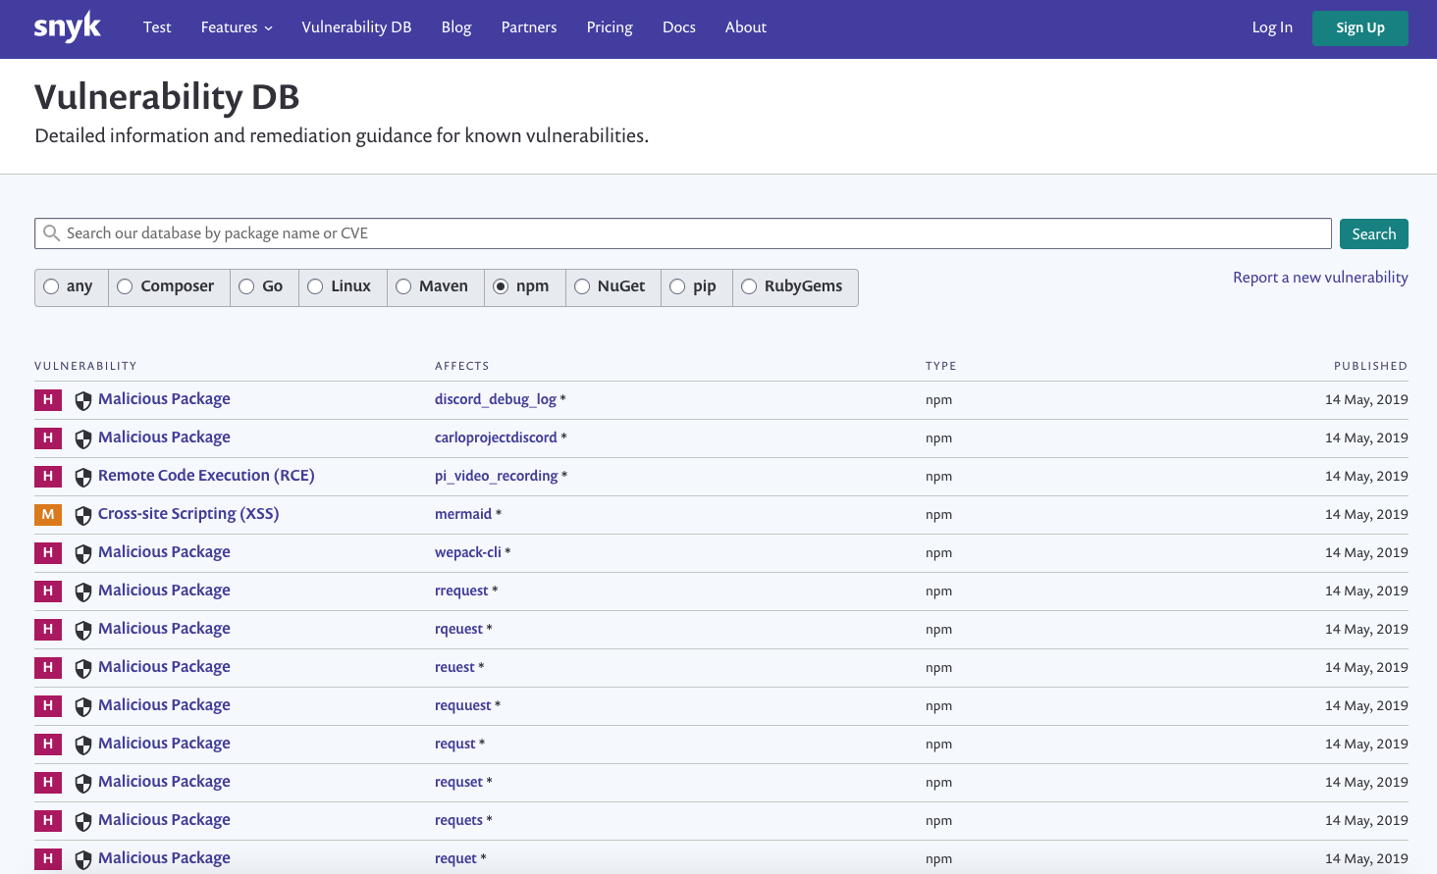The image size is (1437, 874).
Task: Select the Composer radio button
Action: tap(125, 286)
